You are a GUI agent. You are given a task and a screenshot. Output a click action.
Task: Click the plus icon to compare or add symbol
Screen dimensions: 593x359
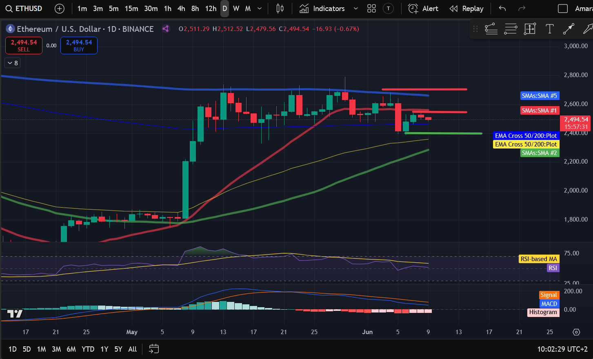pyautogui.click(x=60, y=9)
